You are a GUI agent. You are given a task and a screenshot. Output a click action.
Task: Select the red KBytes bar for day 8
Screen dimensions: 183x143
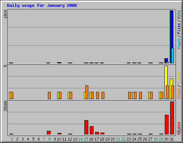49,133
